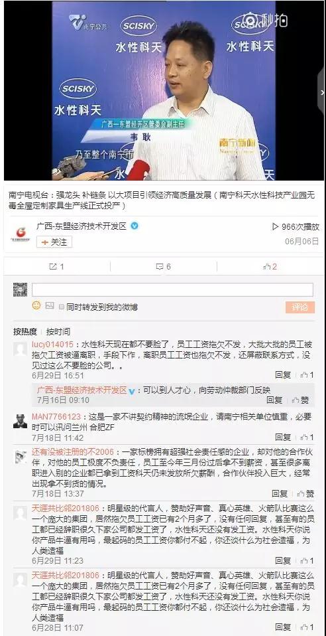
Task: Click into the comment text input field
Action: click(x=172, y=289)
